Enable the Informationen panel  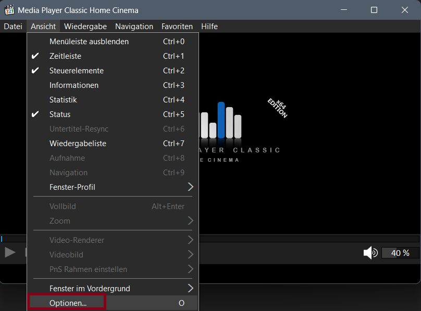click(x=113, y=85)
